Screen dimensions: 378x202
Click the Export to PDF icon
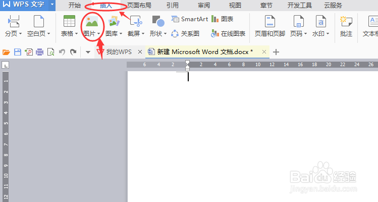click(29, 52)
